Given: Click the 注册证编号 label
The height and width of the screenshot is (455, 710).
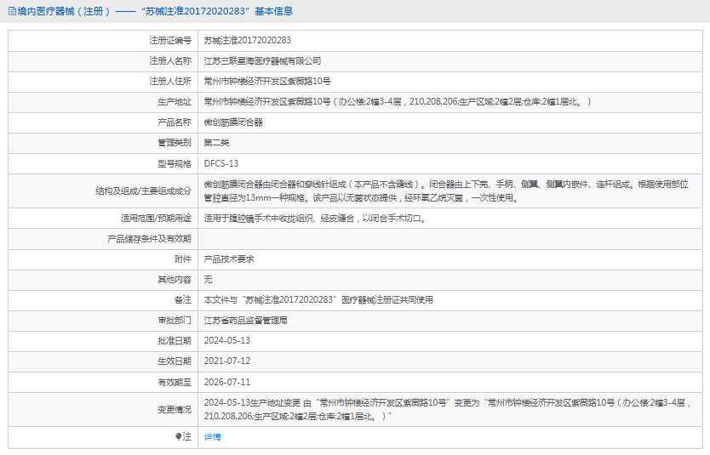Looking at the screenshot, I should pyautogui.click(x=170, y=40).
